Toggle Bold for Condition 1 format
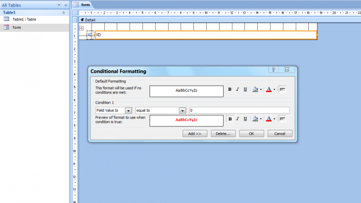 pyautogui.click(x=230, y=119)
